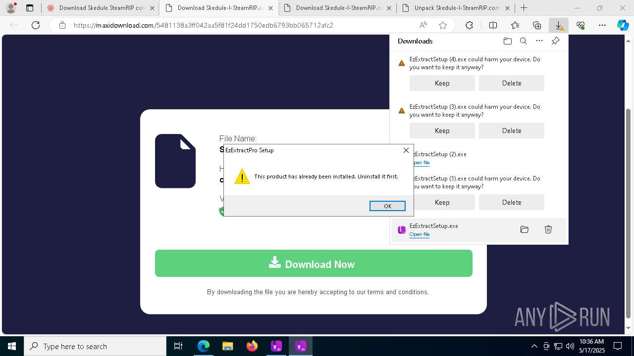Screen dimensions: 634x356
Task: Activate Read aloud icon in address bar
Action: pos(423,25)
